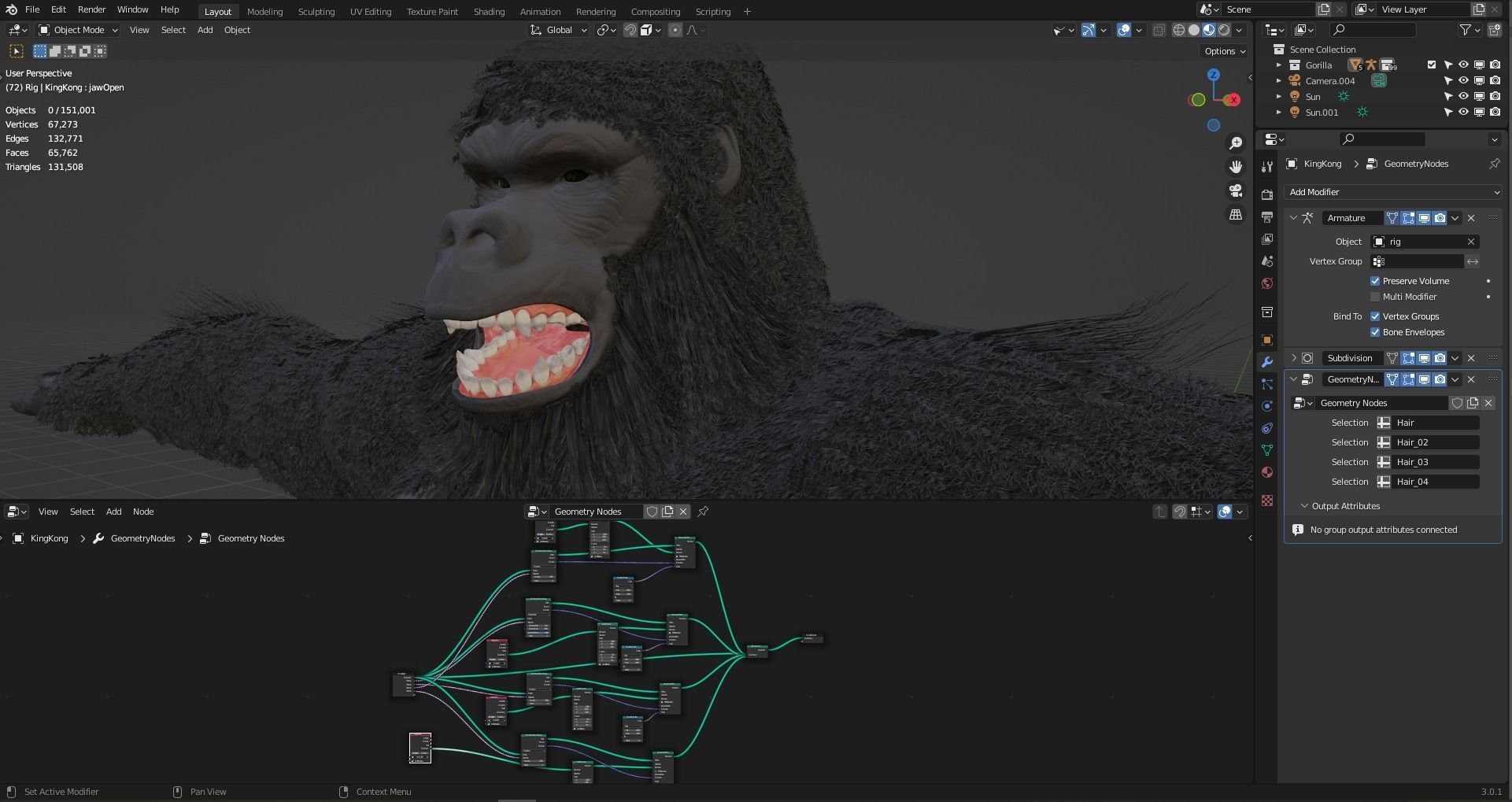This screenshot has height=802, width=1512.
Task: Clear the rig object field
Action: (x=1470, y=242)
